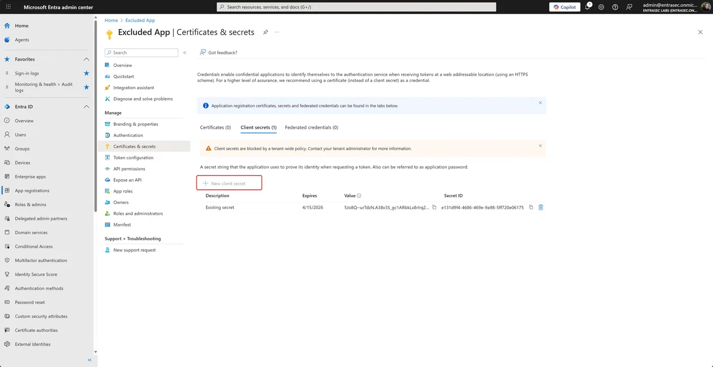
Task: Click the Copilot button
Action: click(x=564, y=7)
